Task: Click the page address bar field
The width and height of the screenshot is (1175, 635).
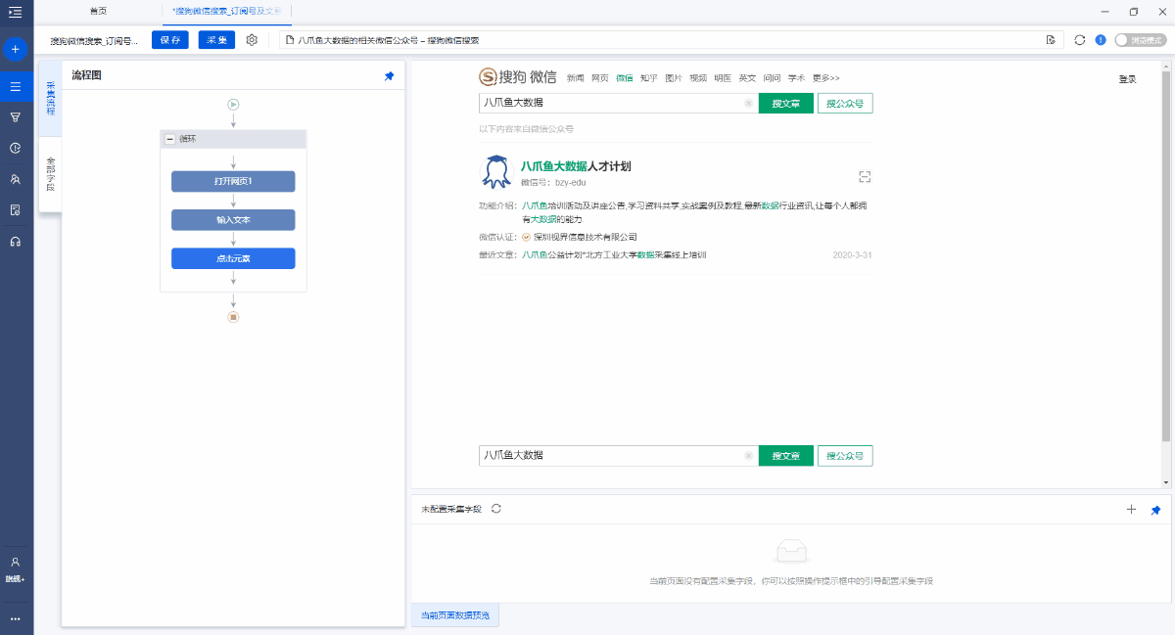Action: pos(672,40)
